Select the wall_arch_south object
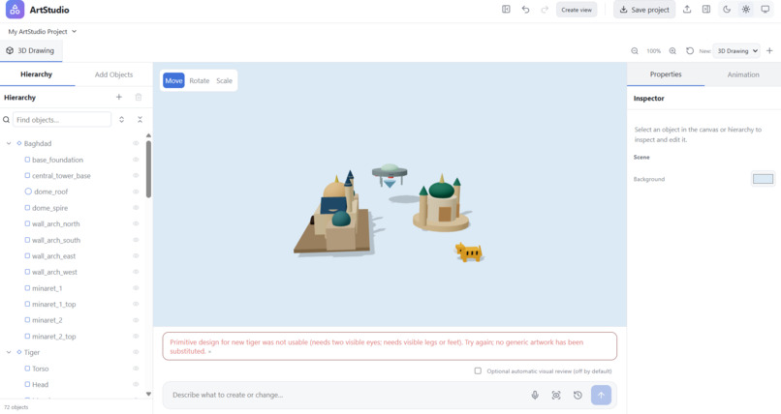This screenshot has height=414, width=781. tap(56, 240)
